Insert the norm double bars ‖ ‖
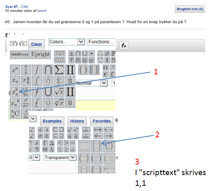The height and width of the screenshot is (191, 209). point(94,70)
